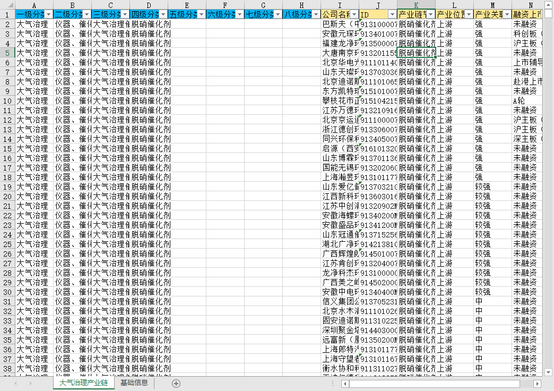The height and width of the screenshot is (391, 554).
Task: Open the 六级分类 filter dropdown
Action: tap(239, 14)
